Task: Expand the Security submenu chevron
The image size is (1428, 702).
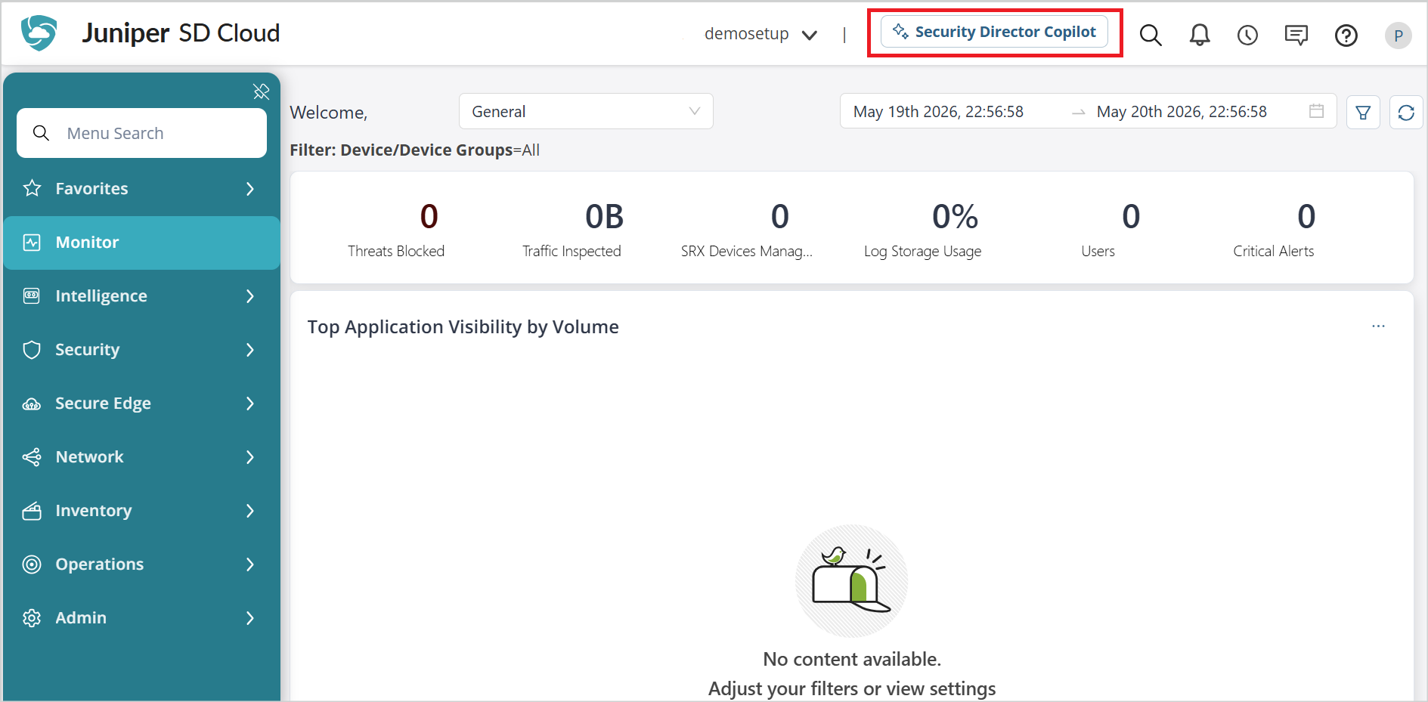Action: coord(250,350)
